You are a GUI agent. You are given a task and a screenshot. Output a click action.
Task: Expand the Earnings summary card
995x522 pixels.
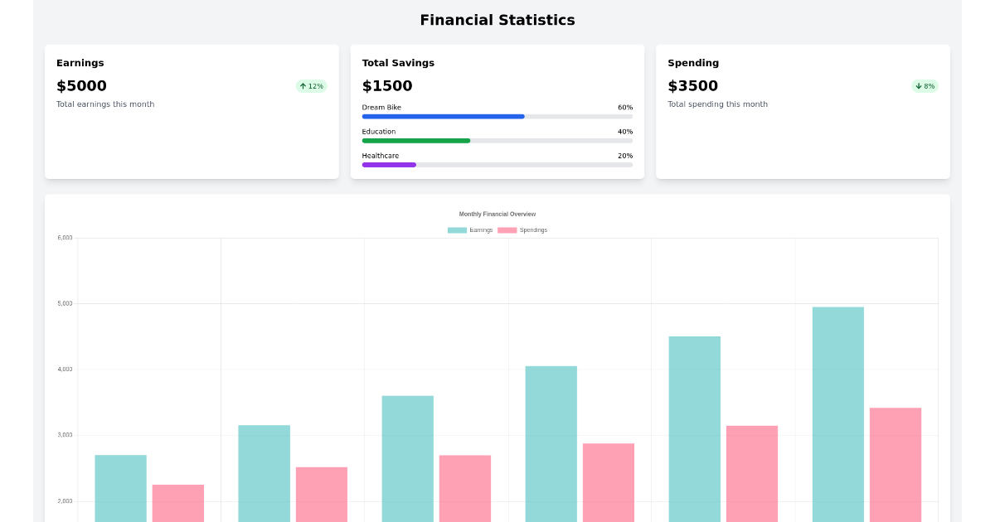tap(192, 111)
